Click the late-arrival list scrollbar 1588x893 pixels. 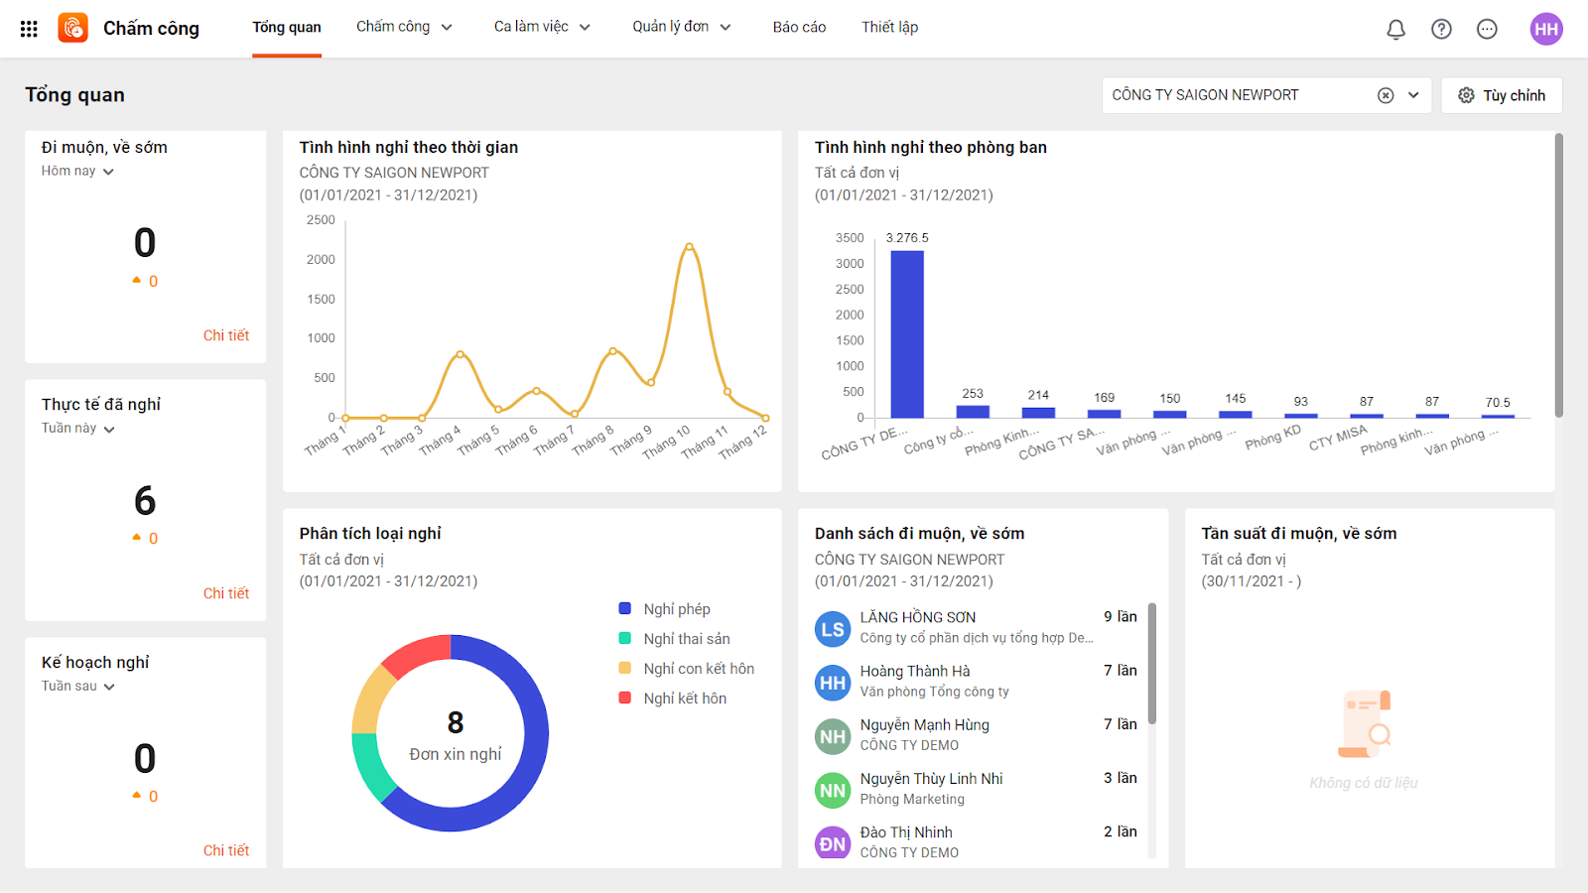pyautogui.click(x=1152, y=663)
